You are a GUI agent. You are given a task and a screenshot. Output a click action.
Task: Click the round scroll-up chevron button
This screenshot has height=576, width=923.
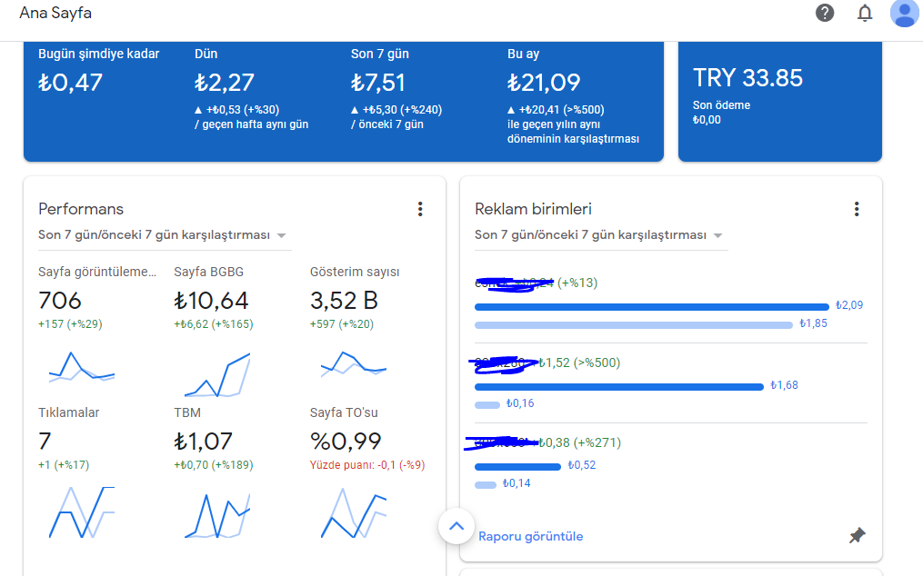[x=456, y=527]
